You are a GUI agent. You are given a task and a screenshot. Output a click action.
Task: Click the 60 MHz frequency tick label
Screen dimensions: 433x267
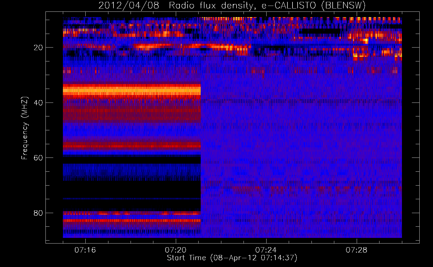point(38,158)
